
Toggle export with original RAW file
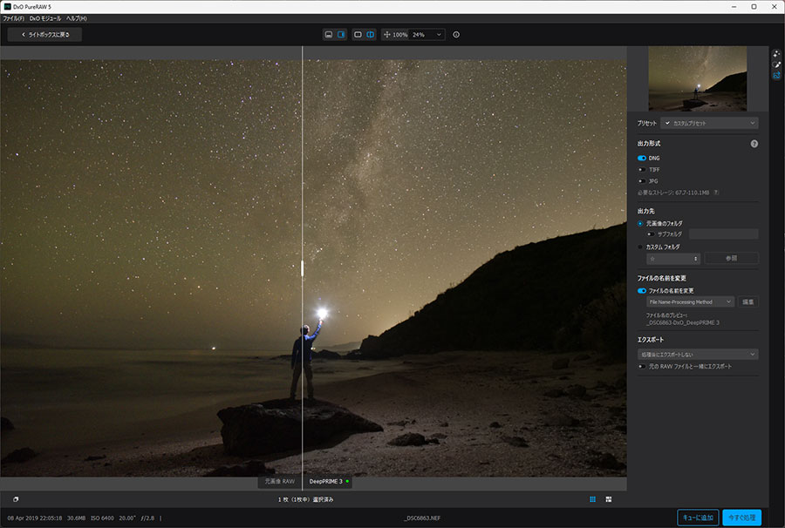[642, 367]
